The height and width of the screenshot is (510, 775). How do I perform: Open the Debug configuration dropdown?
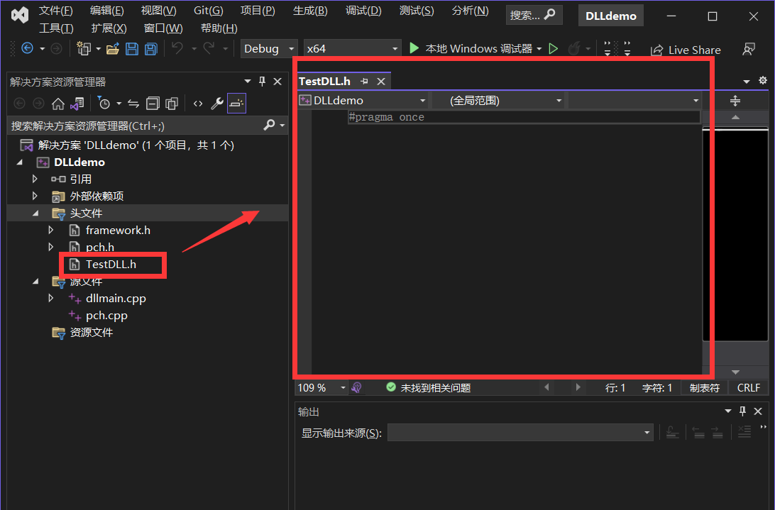[x=269, y=48]
